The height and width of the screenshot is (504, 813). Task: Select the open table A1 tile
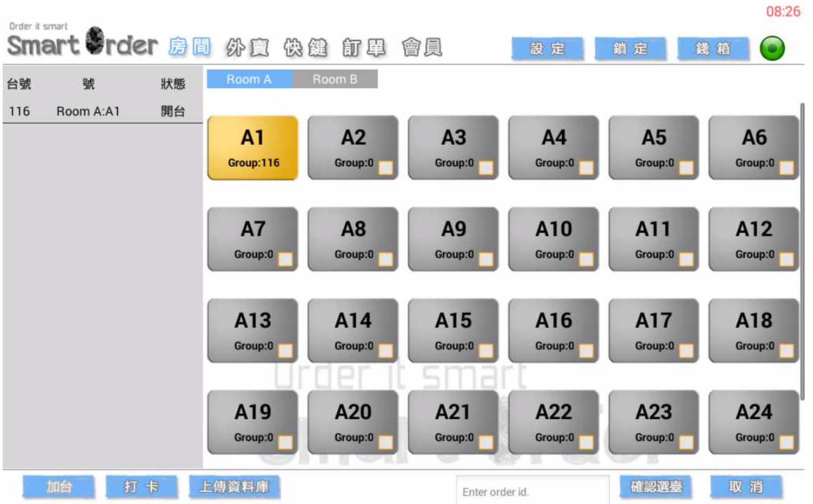253,148
